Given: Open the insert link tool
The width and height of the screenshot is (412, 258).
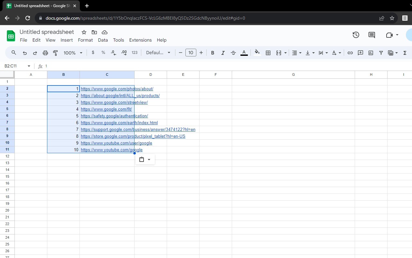Looking at the screenshot, I should (x=350, y=53).
